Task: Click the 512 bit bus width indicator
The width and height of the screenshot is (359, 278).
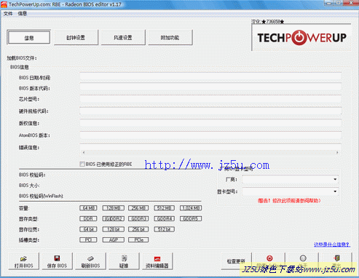Action: point(165,229)
